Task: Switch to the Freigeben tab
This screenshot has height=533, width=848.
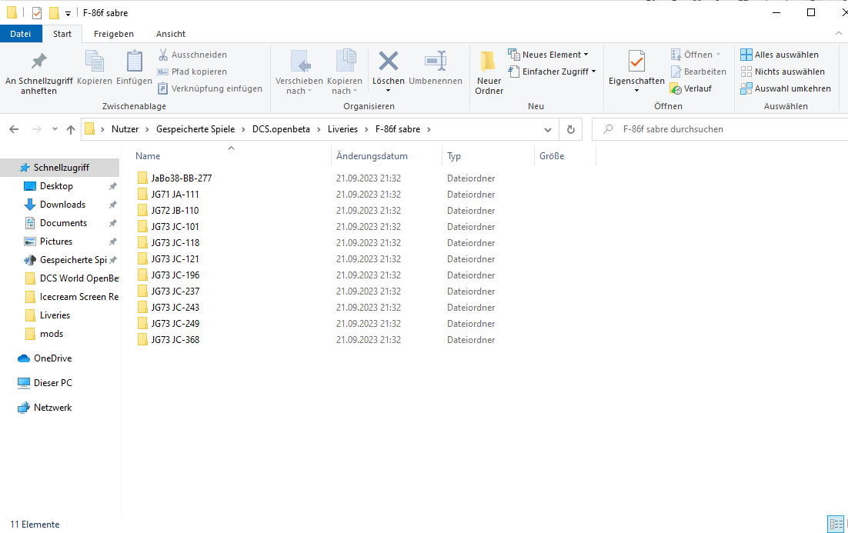Action: coord(114,34)
